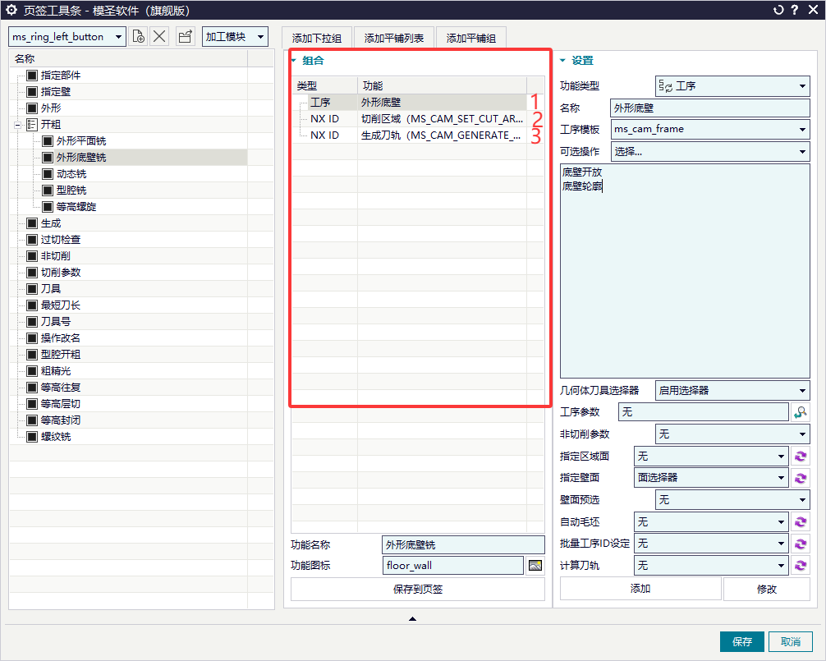Toggle checkbox for 型腔铣
The image size is (826, 661).
(x=48, y=190)
